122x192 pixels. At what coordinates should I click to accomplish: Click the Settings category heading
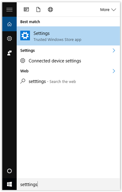27,50
